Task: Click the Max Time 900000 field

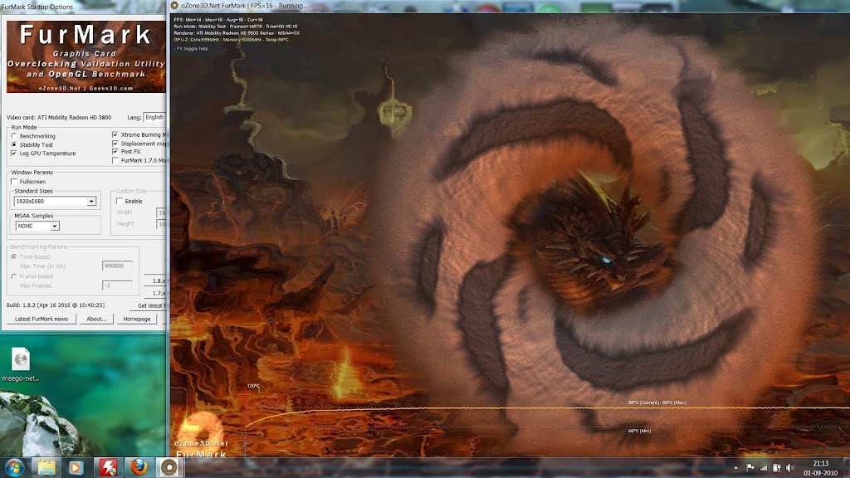Action: (117, 266)
